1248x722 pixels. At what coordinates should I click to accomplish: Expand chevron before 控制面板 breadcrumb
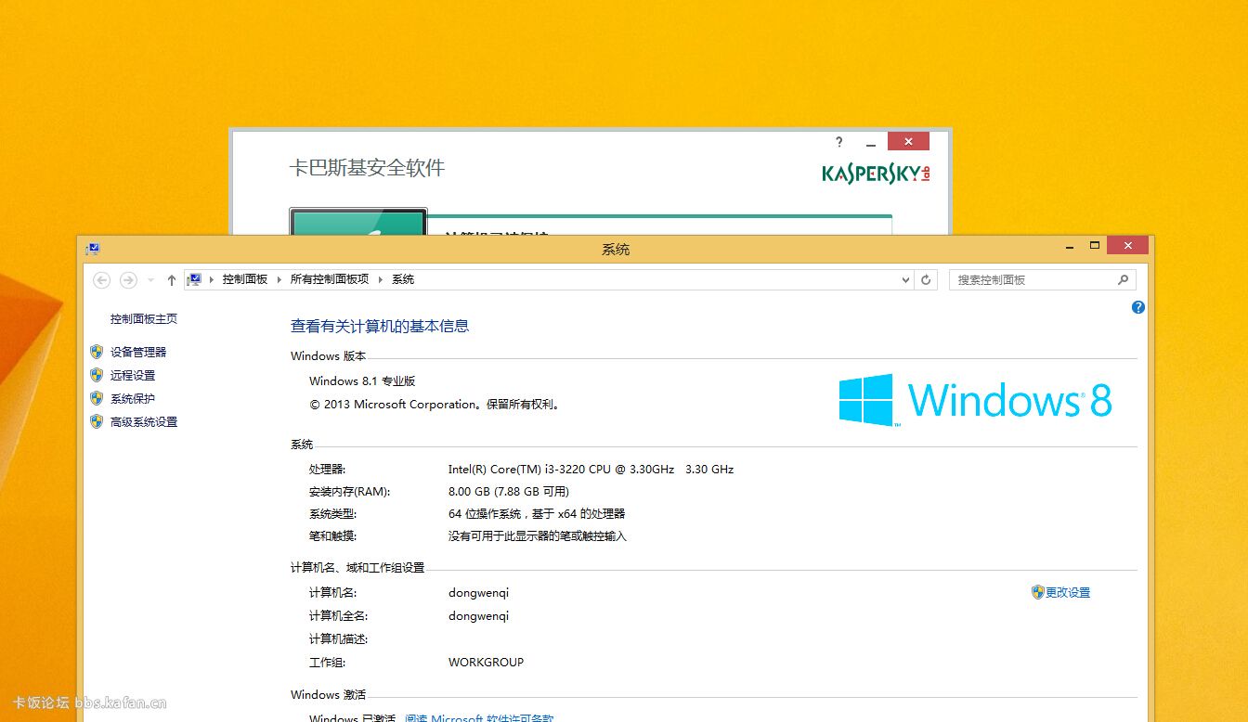(x=212, y=279)
